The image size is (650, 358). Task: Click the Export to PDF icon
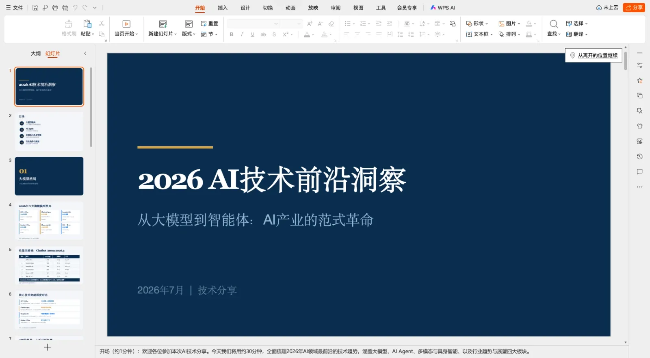point(45,8)
